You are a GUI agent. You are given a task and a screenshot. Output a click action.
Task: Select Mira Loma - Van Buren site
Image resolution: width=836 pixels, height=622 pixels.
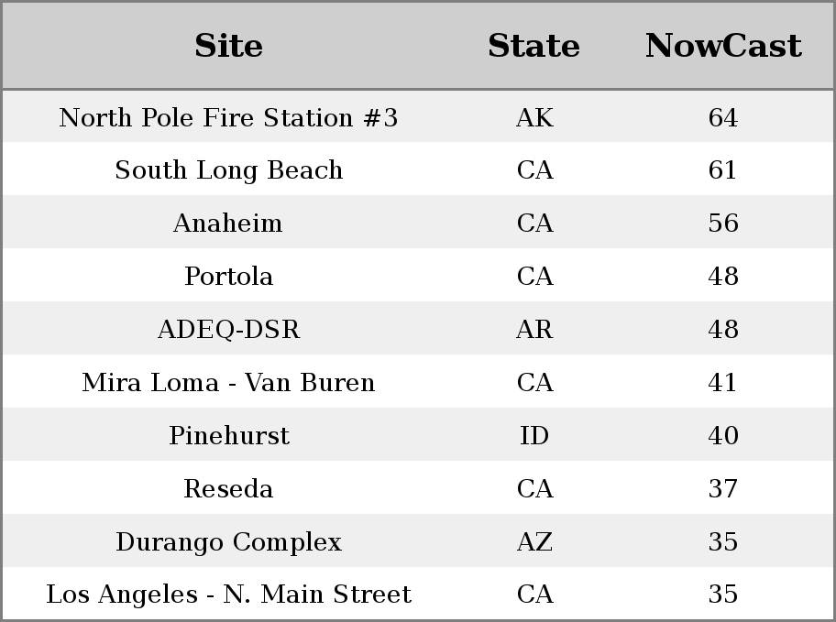[229, 383]
